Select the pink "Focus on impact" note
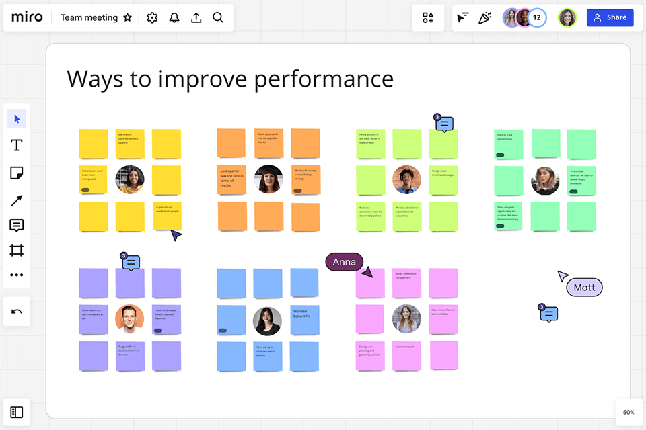The height and width of the screenshot is (430, 646). click(406, 356)
